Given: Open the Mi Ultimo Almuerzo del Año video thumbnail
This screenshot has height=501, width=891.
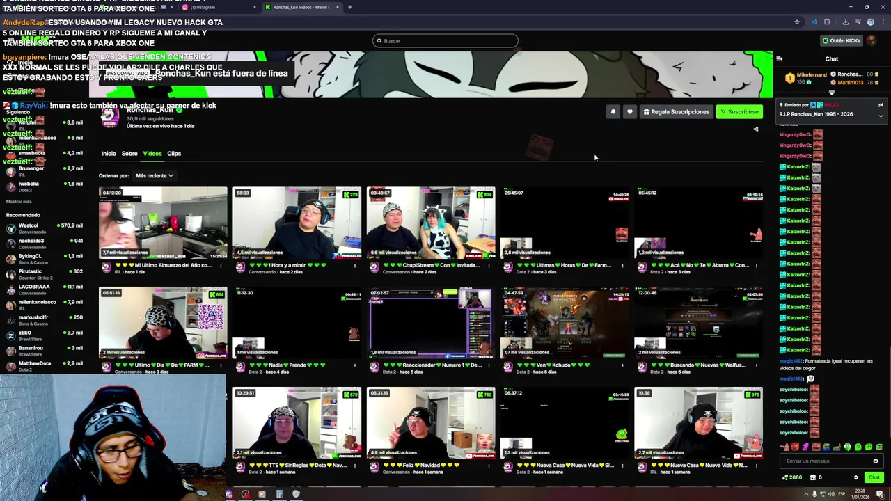Looking at the screenshot, I should click(163, 223).
